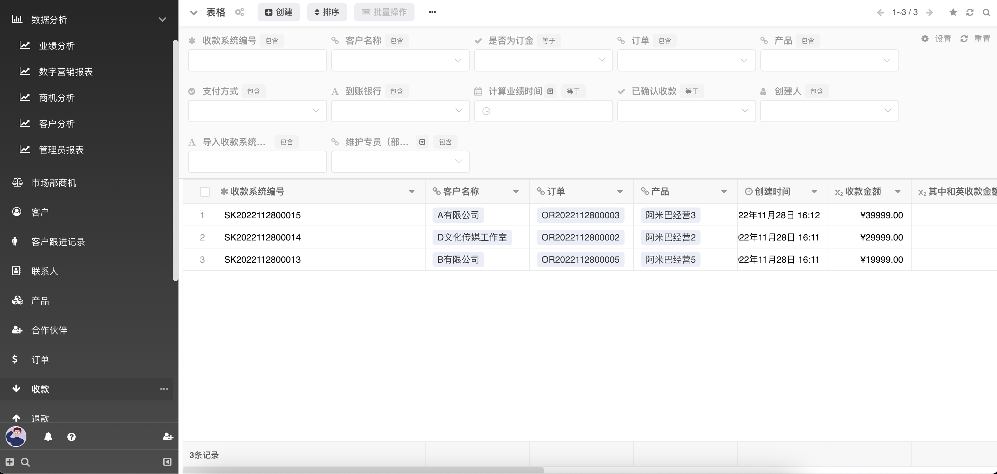Open the user avatar profile
Screen dimensions: 997x474
pyautogui.click(x=16, y=437)
